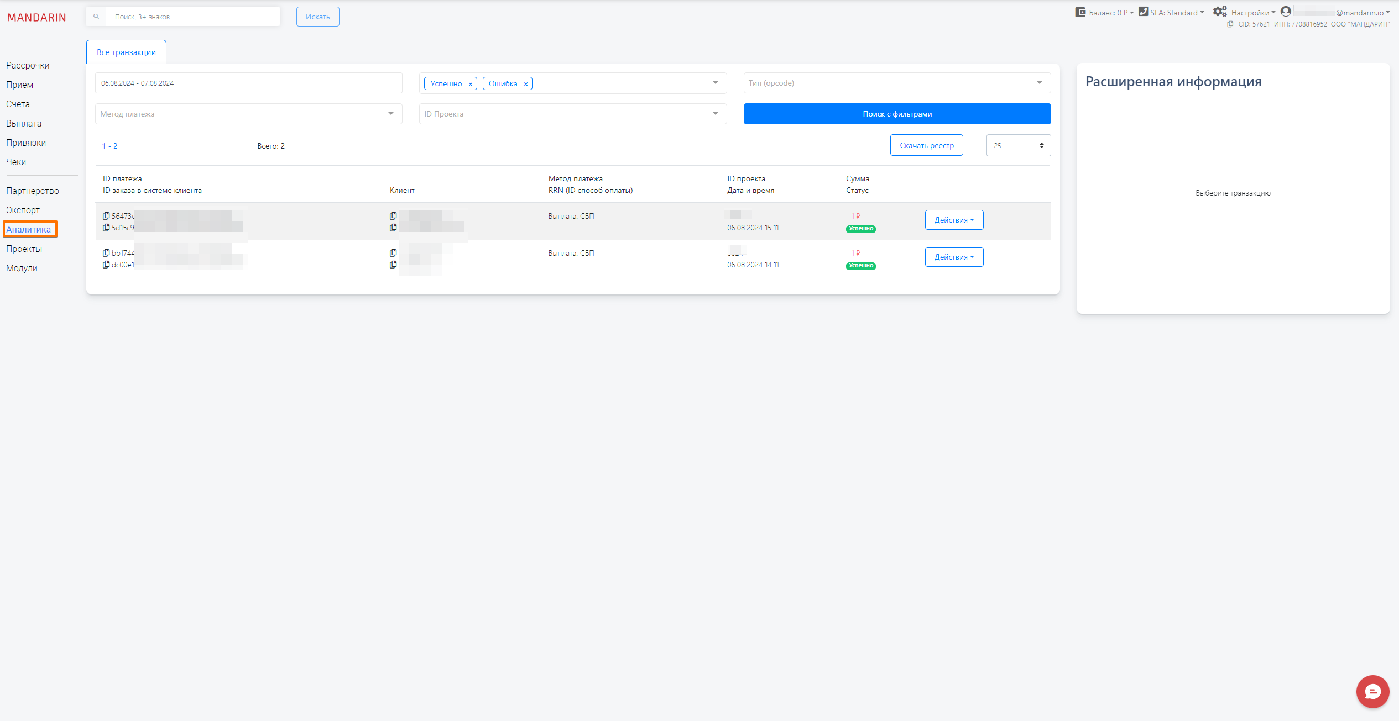Go to Выплата in sidebar

coord(24,123)
